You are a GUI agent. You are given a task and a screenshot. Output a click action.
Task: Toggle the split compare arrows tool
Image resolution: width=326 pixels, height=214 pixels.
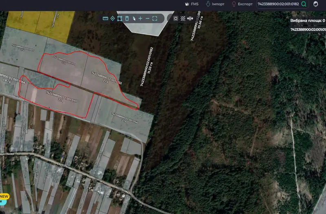pos(190,18)
